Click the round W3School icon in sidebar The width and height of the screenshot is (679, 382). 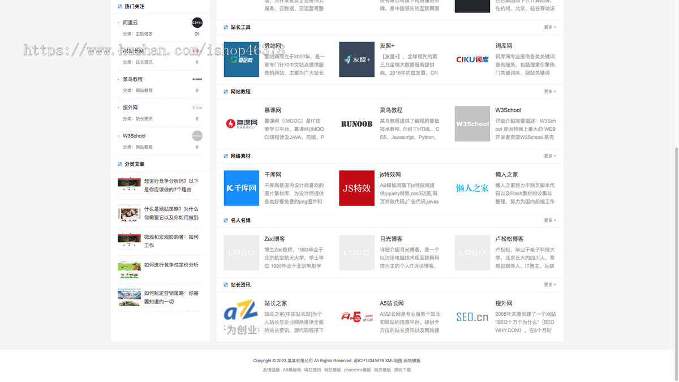pos(197,136)
